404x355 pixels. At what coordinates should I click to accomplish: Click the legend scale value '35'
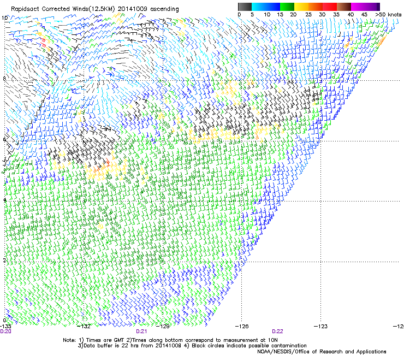tap(336, 15)
